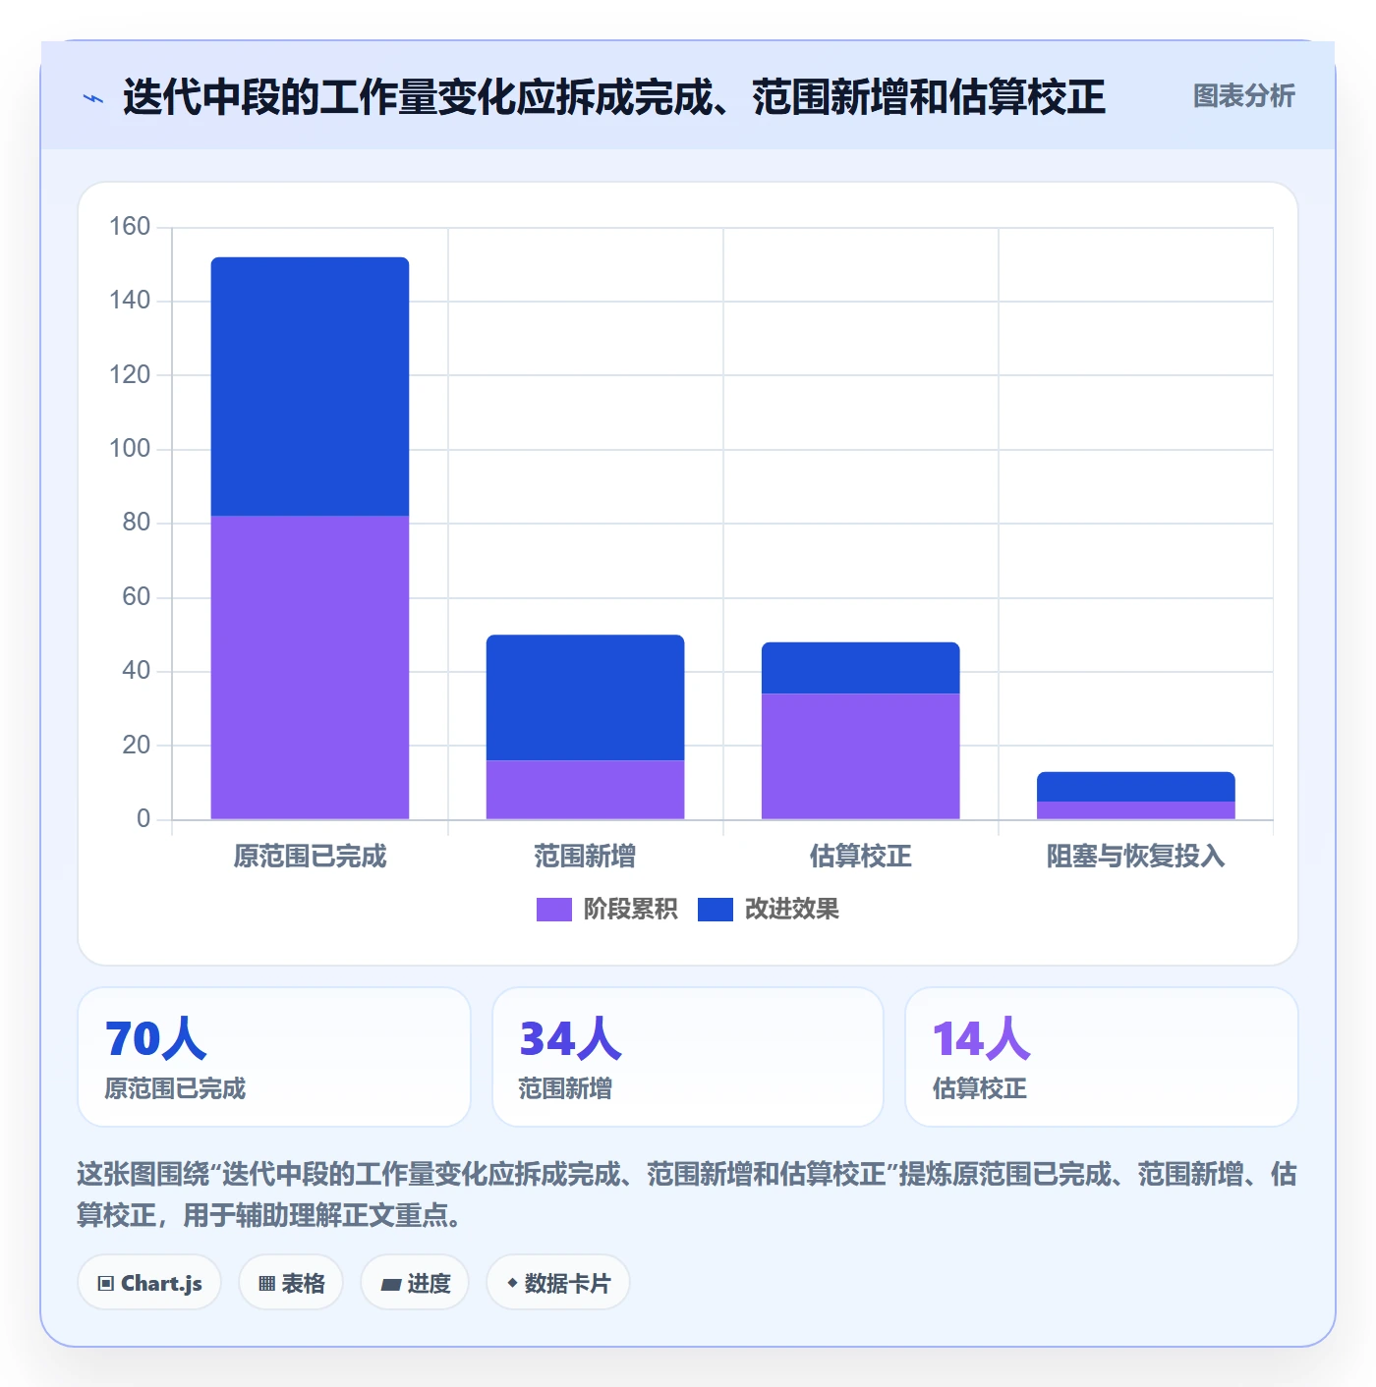The height and width of the screenshot is (1387, 1376).
Task: Click the purple segment of 原范围已完成 bar
Action: pos(310,668)
